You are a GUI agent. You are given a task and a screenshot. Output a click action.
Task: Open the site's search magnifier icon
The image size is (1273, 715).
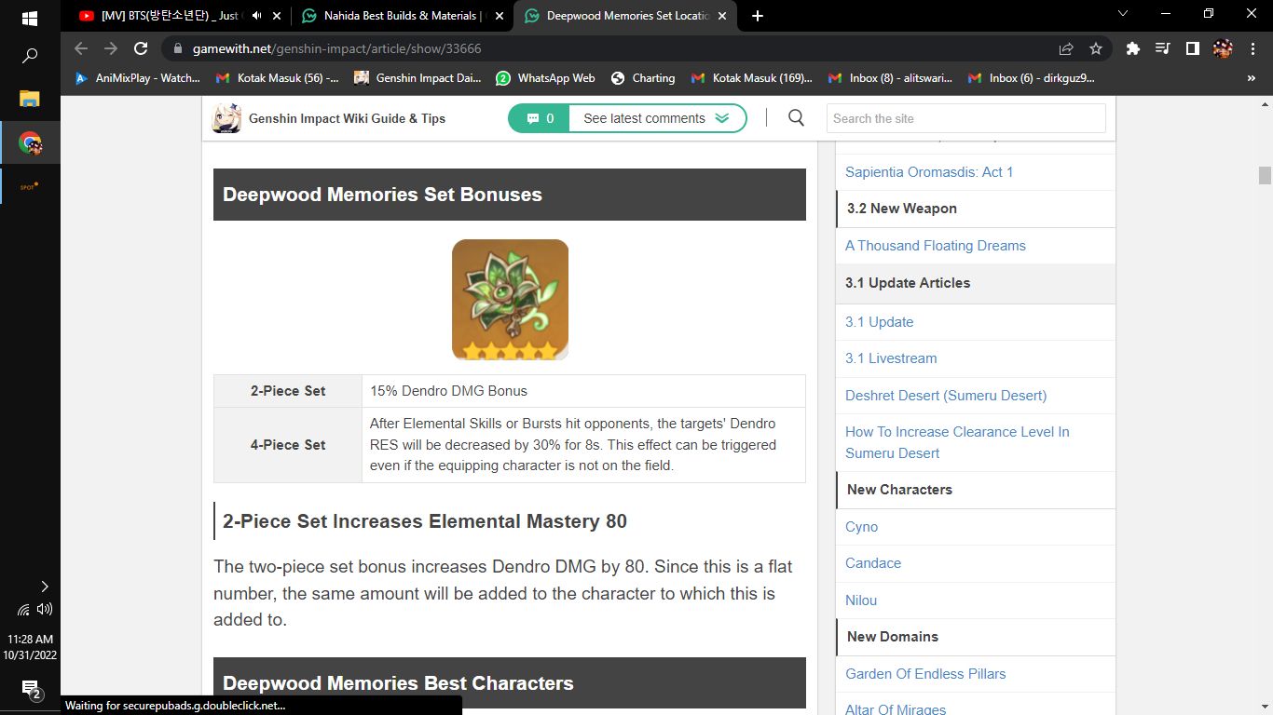tap(795, 118)
